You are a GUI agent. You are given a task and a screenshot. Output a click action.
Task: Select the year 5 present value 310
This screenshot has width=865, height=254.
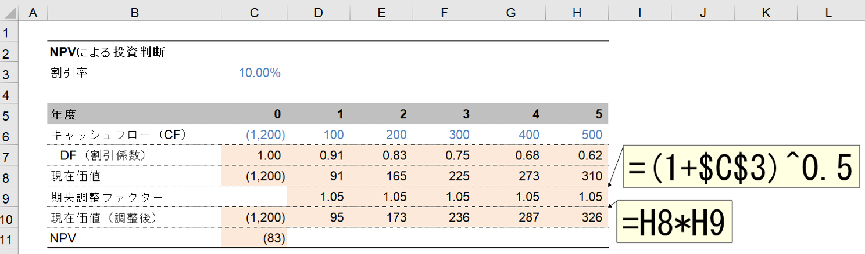point(592,176)
